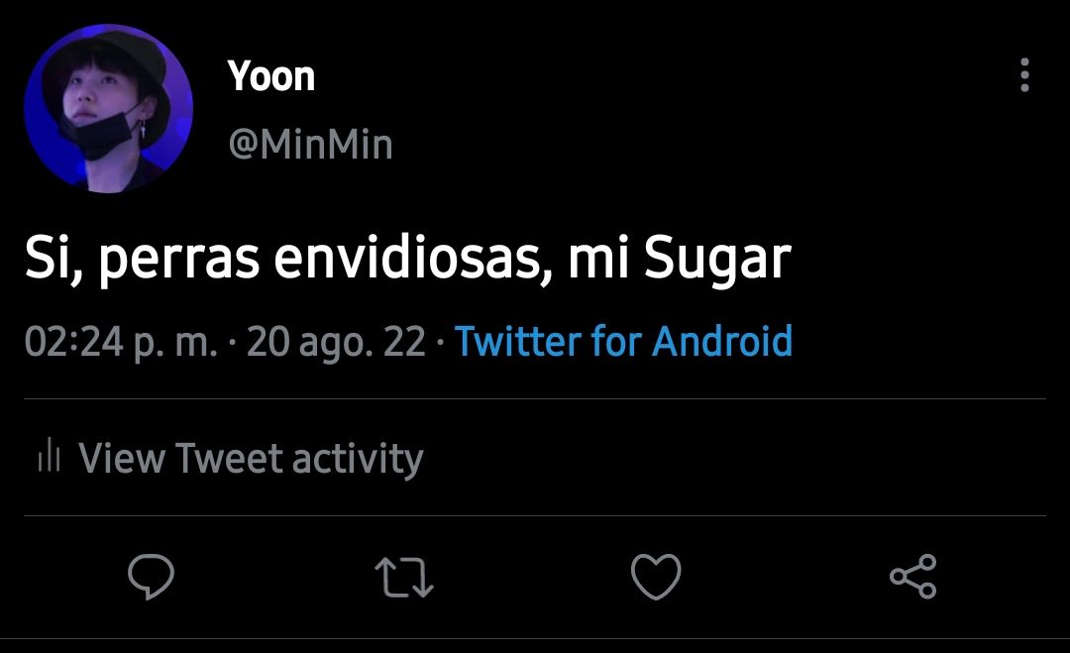This screenshot has height=653, width=1070.
Task: Share the tweet via share icon
Action: point(913,577)
